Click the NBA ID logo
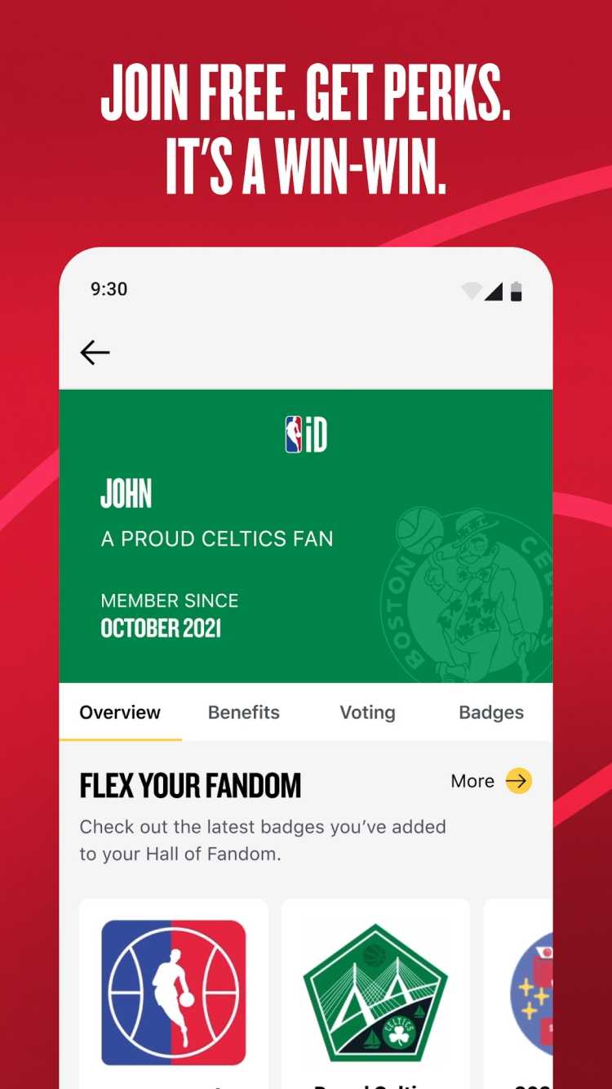612x1089 pixels. point(306,434)
